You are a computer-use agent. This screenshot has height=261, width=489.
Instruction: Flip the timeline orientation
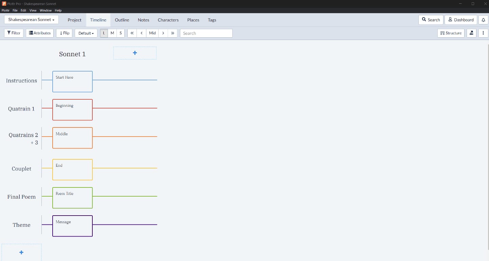coord(64,33)
